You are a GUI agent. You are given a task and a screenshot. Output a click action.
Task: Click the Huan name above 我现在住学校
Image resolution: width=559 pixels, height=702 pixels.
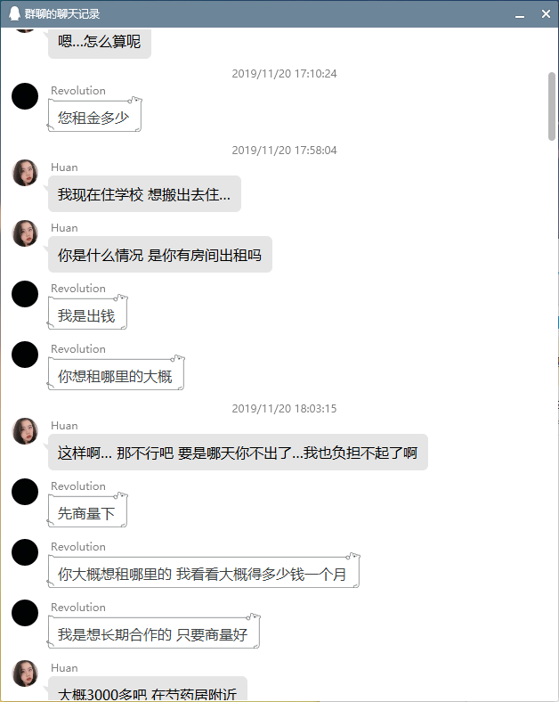pyautogui.click(x=64, y=167)
